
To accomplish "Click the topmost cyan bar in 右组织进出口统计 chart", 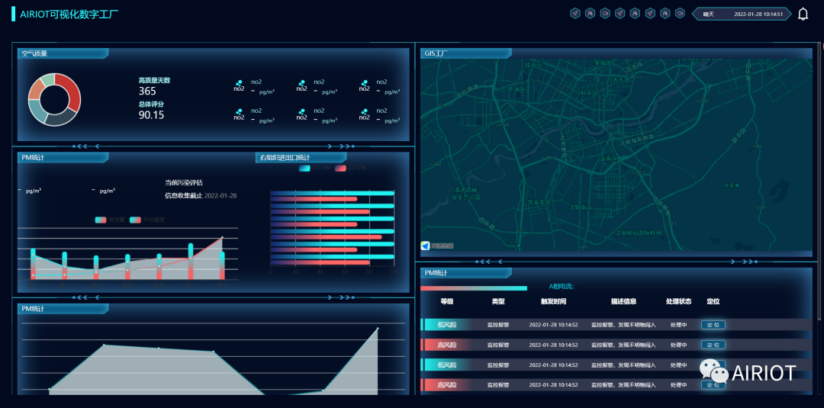I will click(332, 193).
